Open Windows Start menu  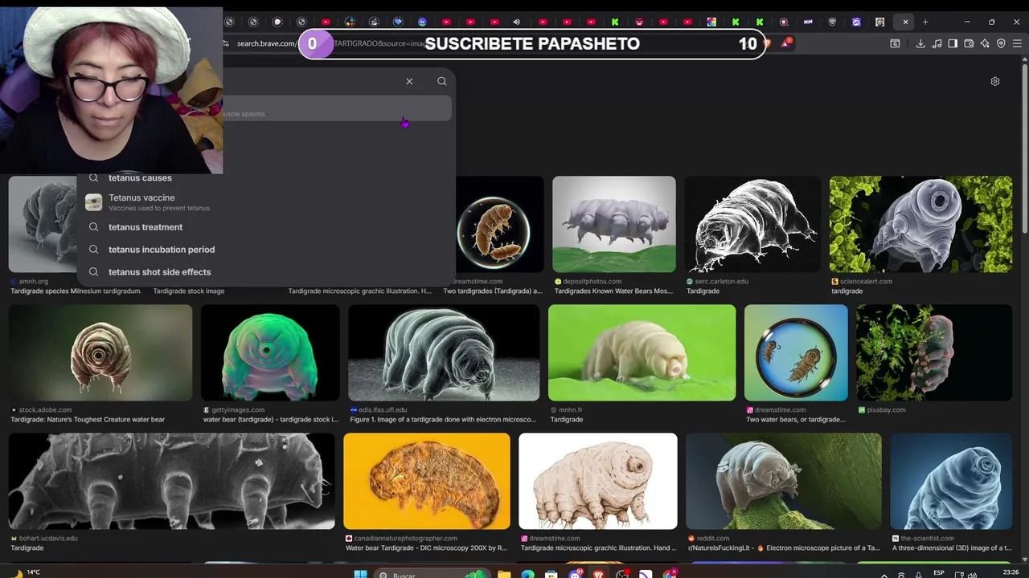click(361, 575)
